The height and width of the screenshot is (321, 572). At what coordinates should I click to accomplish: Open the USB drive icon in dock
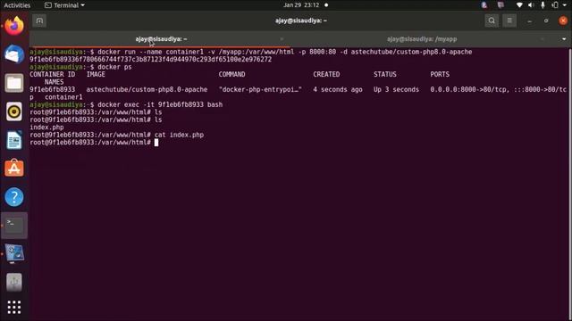[x=14, y=282]
